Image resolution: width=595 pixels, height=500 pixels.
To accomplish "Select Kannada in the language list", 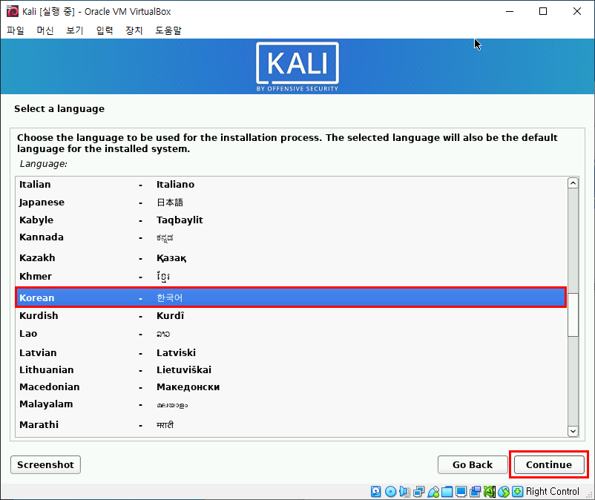I will tap(291, 237).
